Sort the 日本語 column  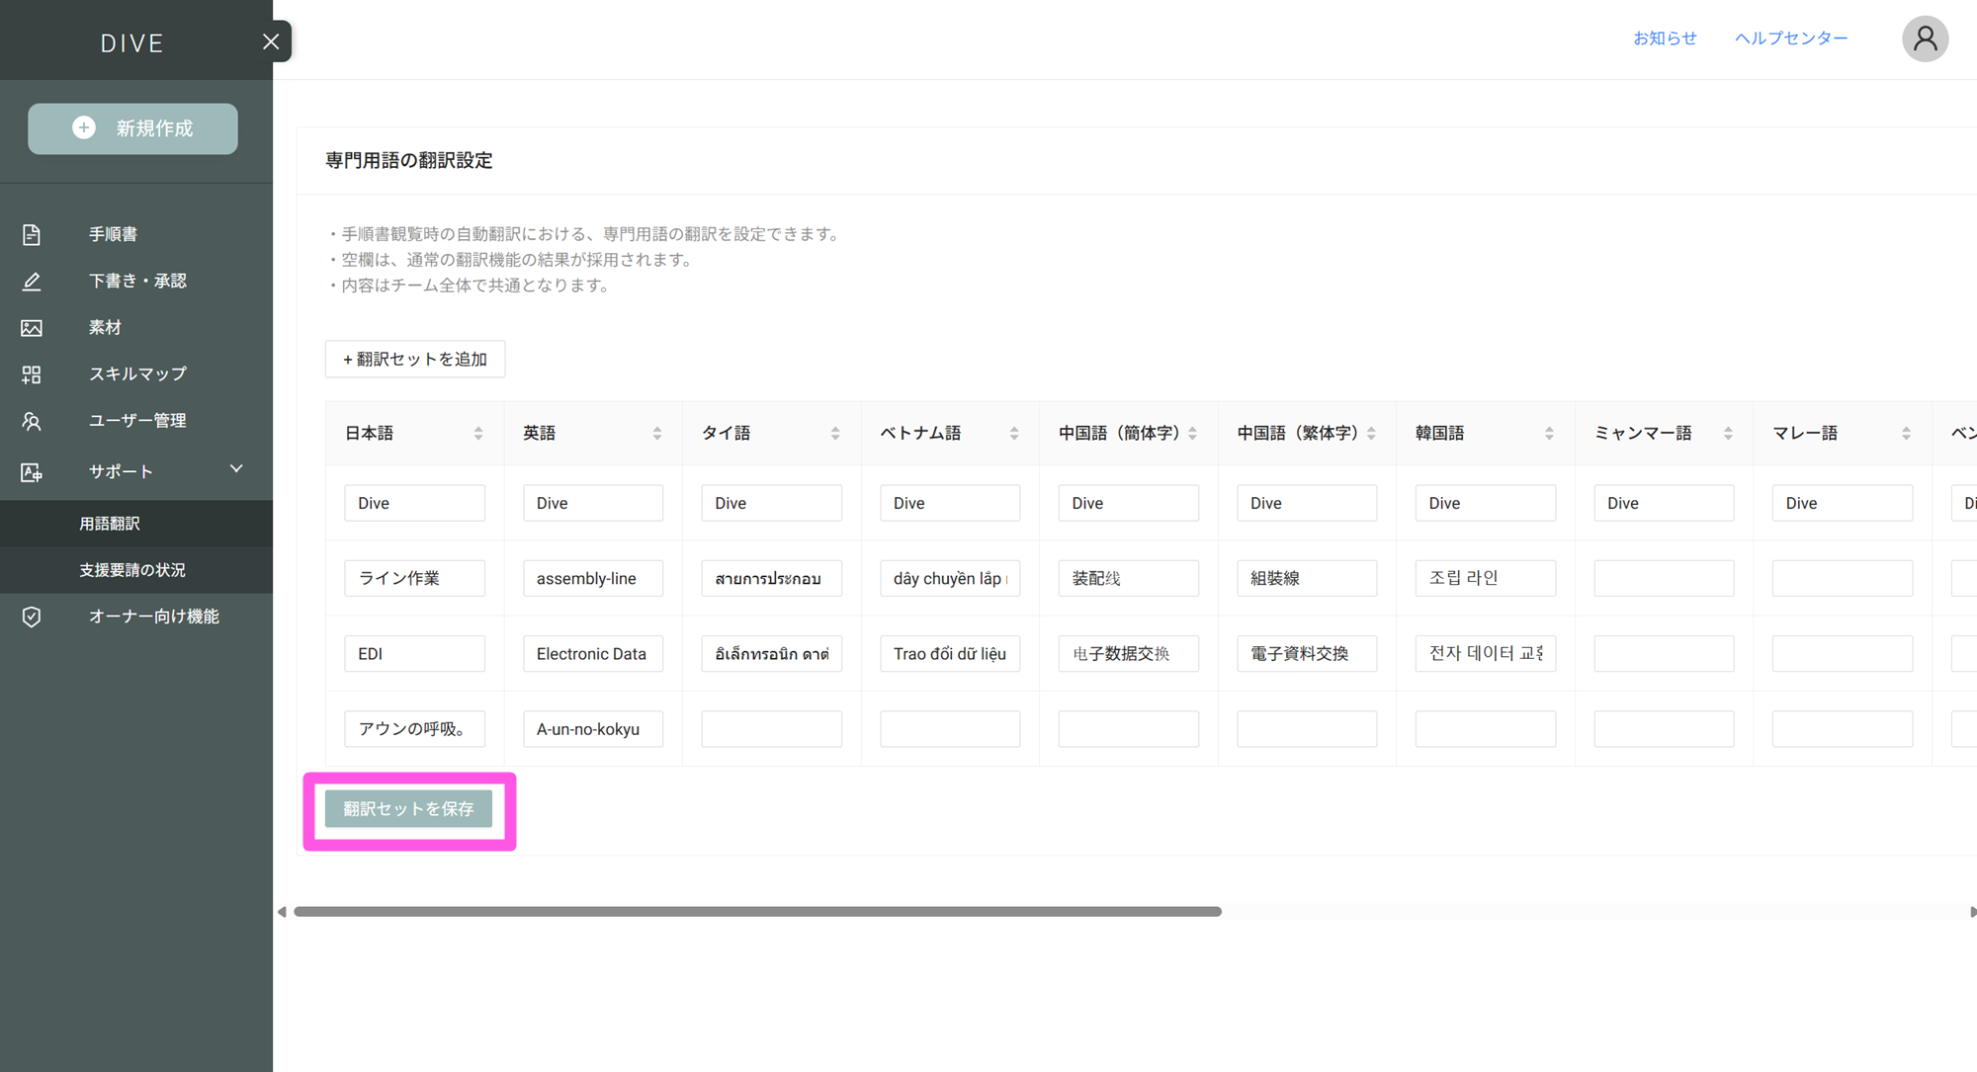[x=478, y=434]
